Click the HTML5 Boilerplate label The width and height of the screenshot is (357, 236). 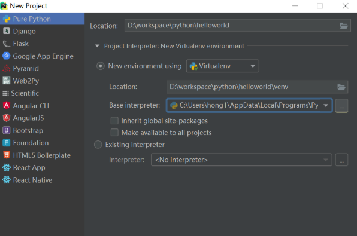point(42,155)
